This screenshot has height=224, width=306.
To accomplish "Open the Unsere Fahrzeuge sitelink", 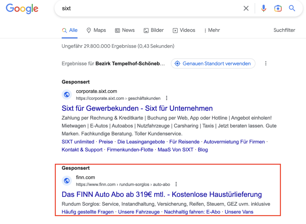I will (x=139, y=212).
